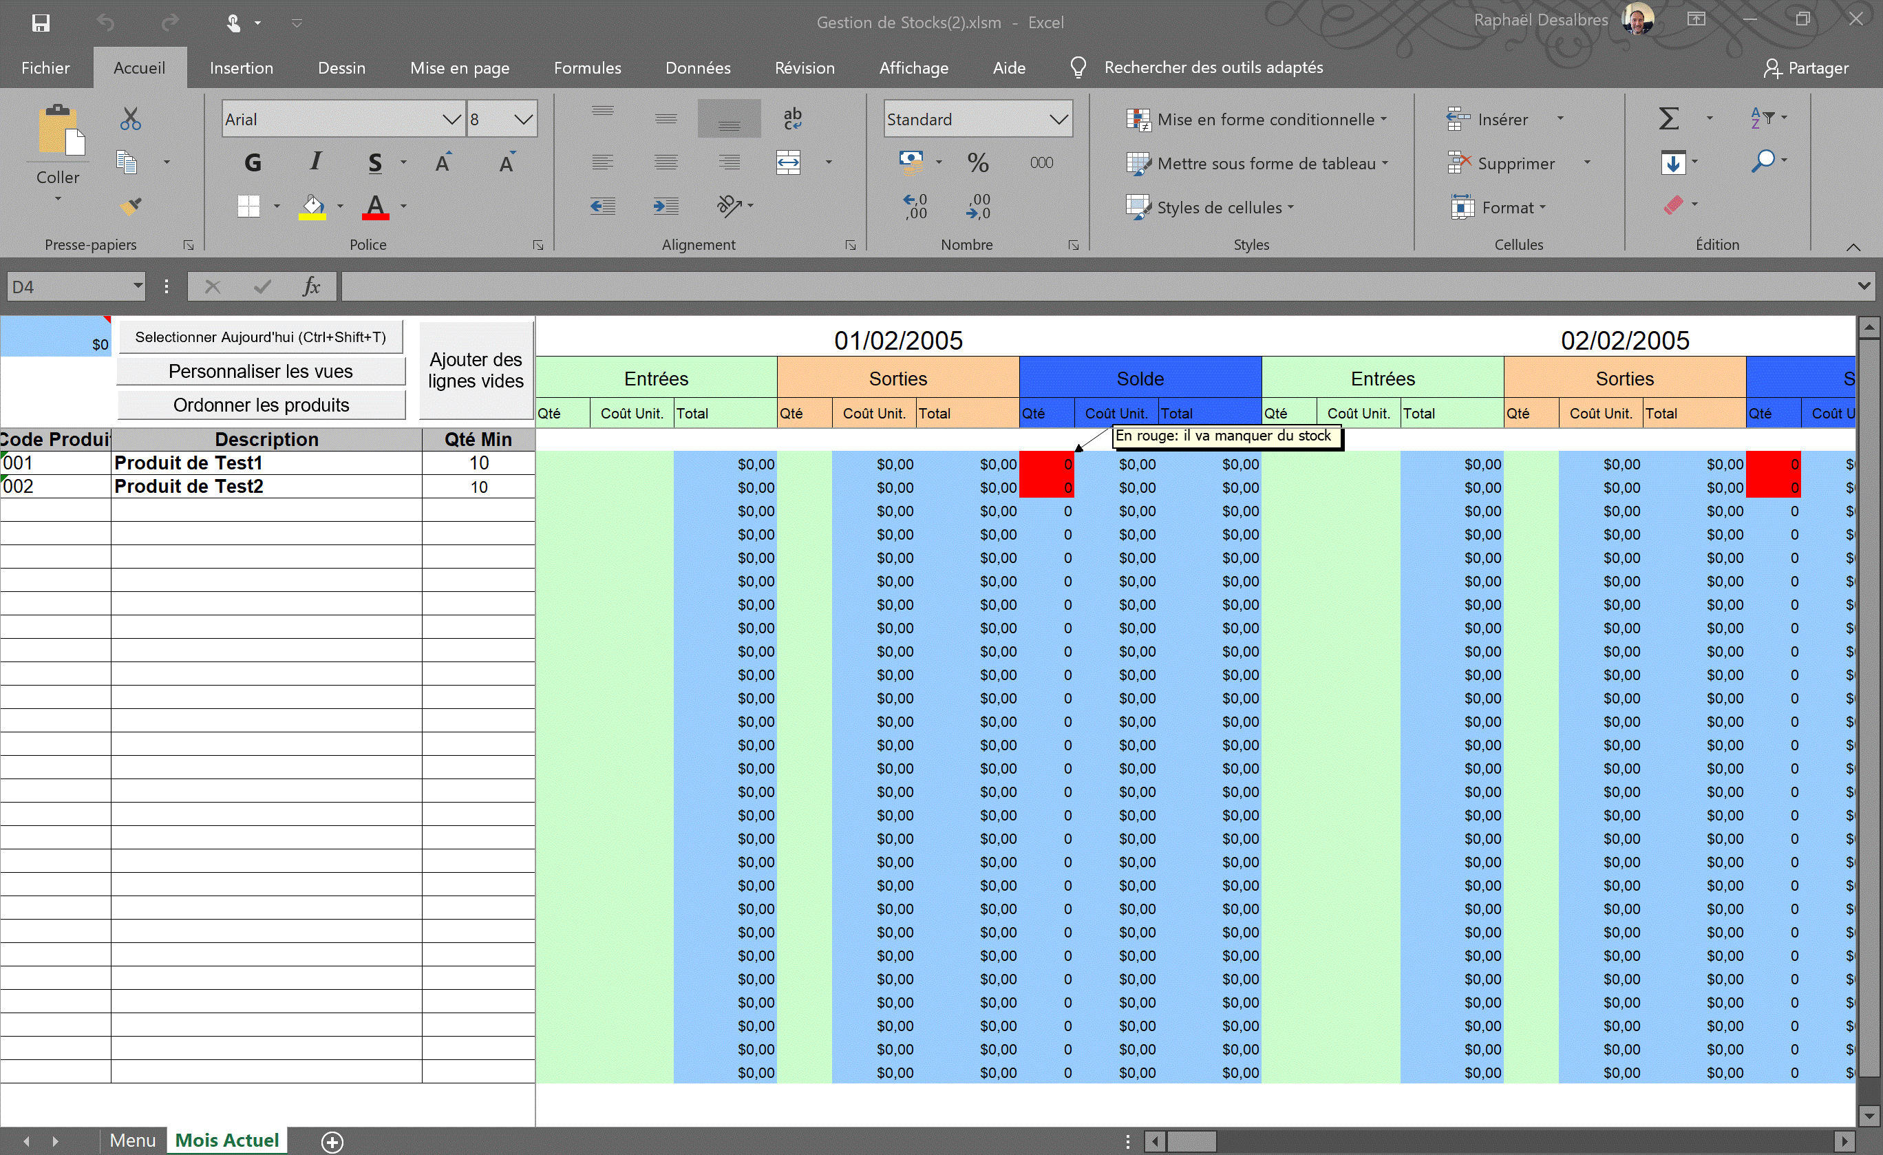Click the red font color A
Screen dimensions: 1883x1155
click(375, 206)
